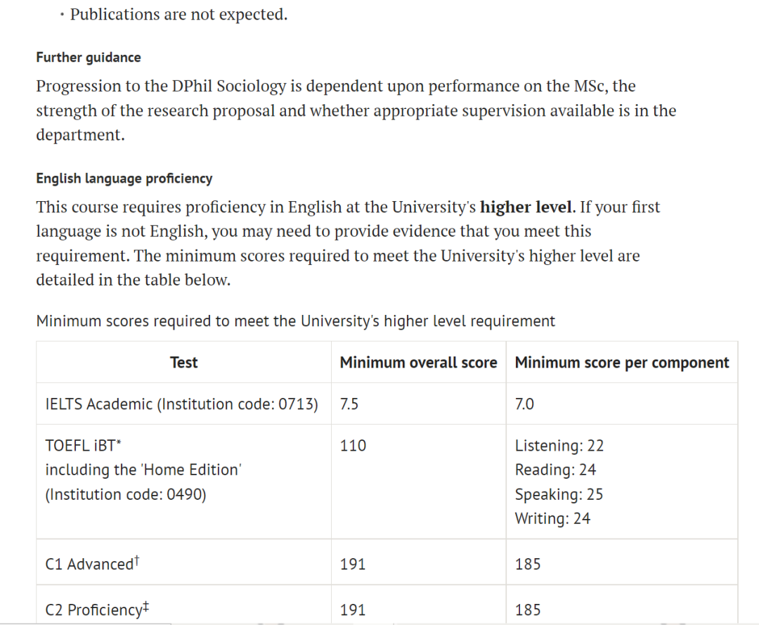Screen dimensions: 759x625
Task: Click the C2 Proficiency component score 185
Action: click(x=528, y=610)
